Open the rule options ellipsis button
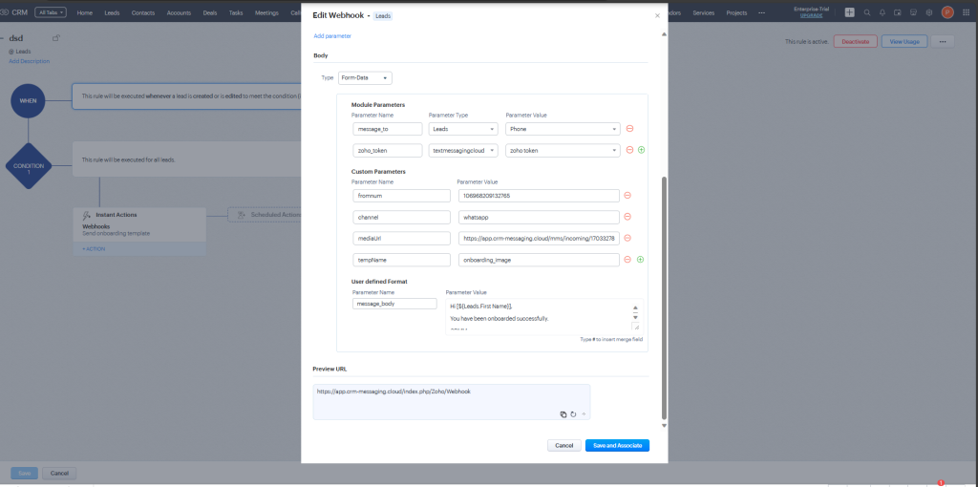The height and width of the screenshot is (487, 978). pyautogui.click(x=943, y=41)
